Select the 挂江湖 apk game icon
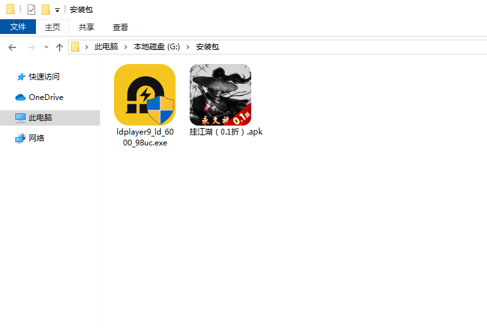The width and height of the screenshot is (487, 328). point(220,95)
